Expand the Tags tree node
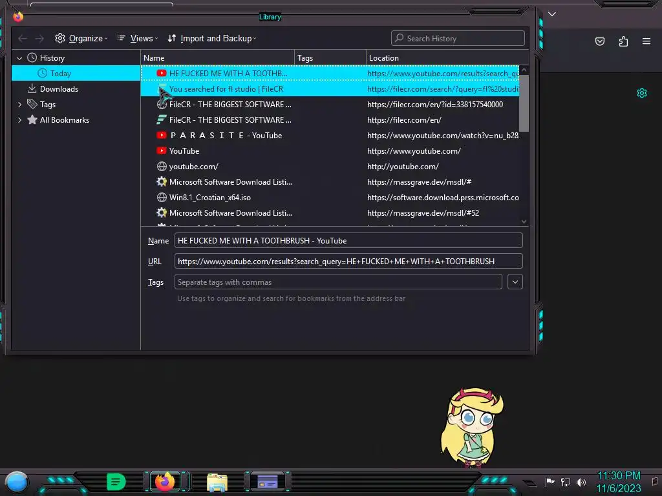The image size is (662, 496). 19,105
